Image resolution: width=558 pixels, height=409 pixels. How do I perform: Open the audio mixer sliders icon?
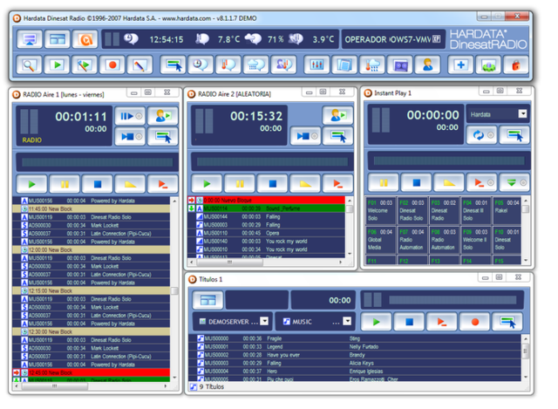(x=316, y=65)
